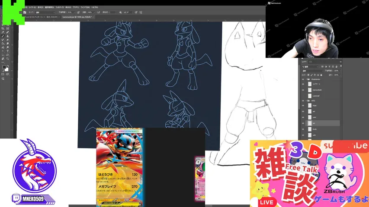Select the Zoom magnifier tool

click(7, 59)
